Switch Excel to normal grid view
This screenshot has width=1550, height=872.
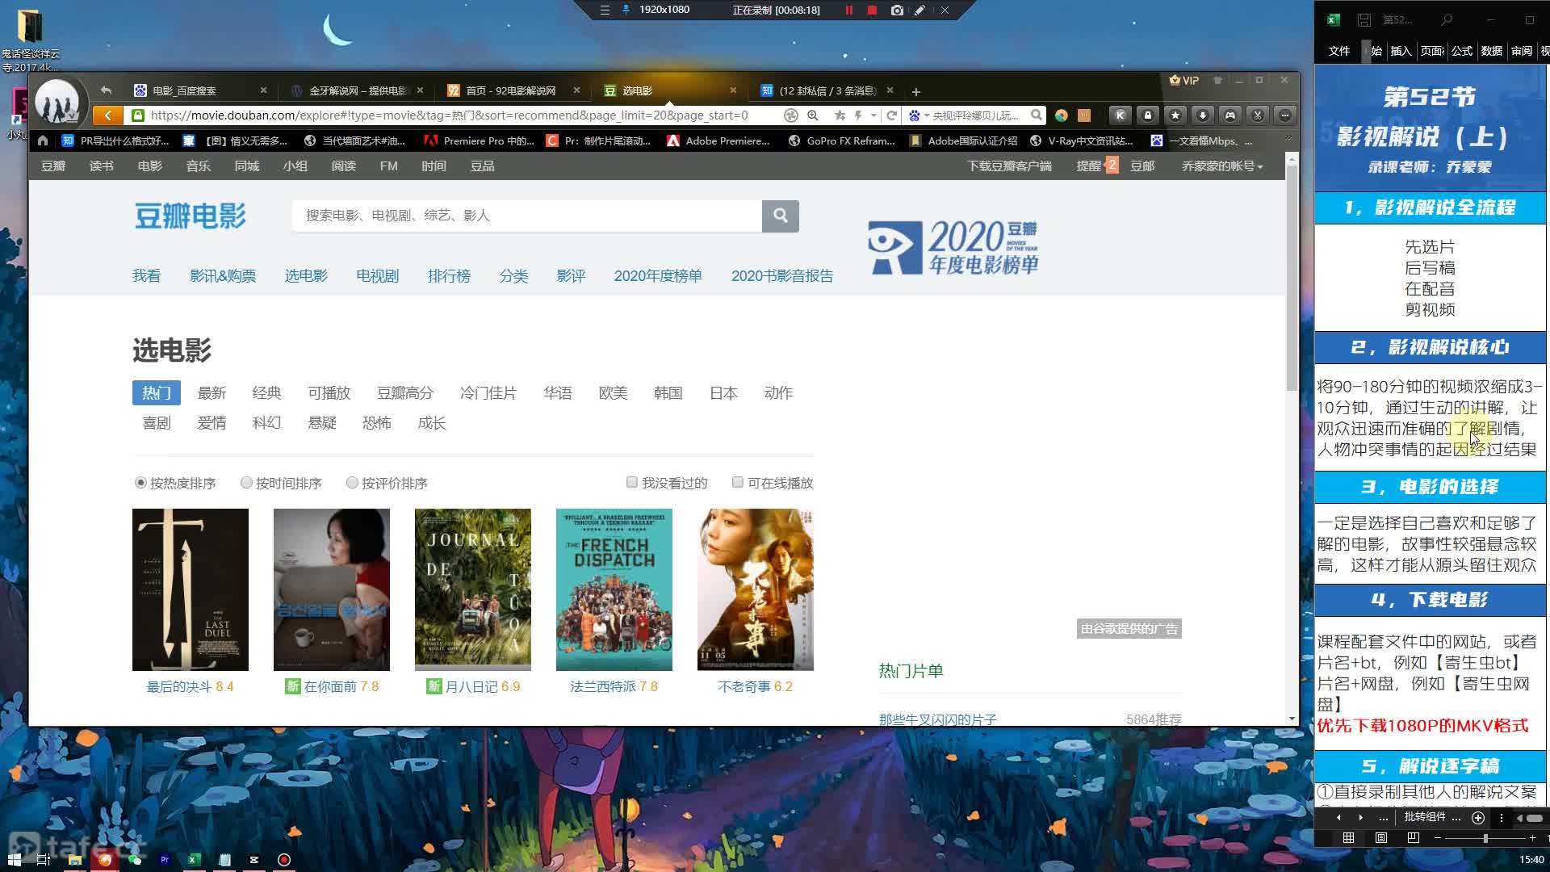1348,838
